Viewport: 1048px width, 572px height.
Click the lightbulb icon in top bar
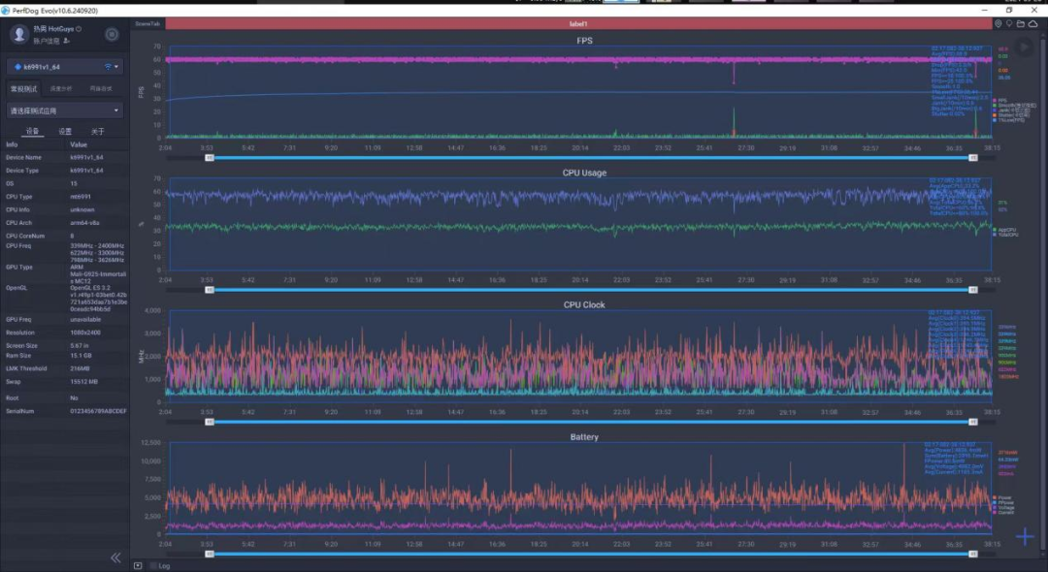coord(1010,23)
